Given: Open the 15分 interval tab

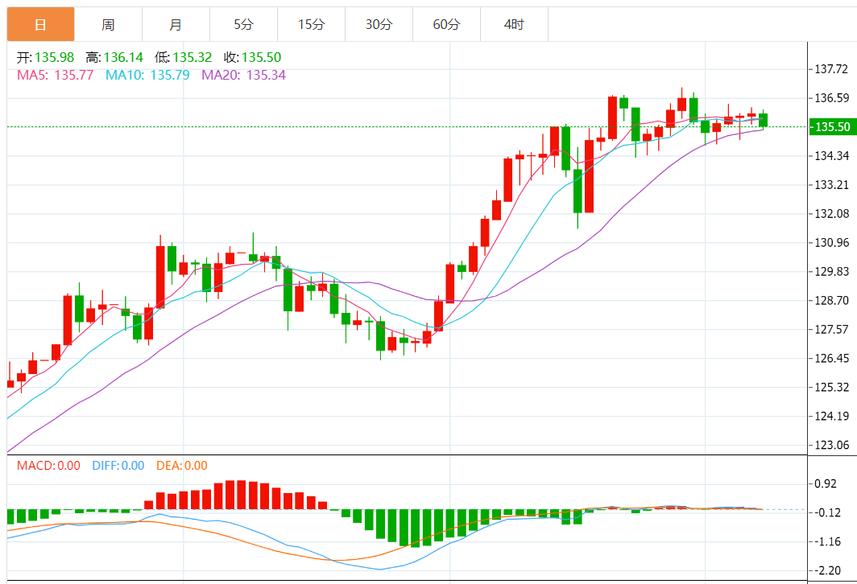Looking at the screenshot, I should coord(312,25).
